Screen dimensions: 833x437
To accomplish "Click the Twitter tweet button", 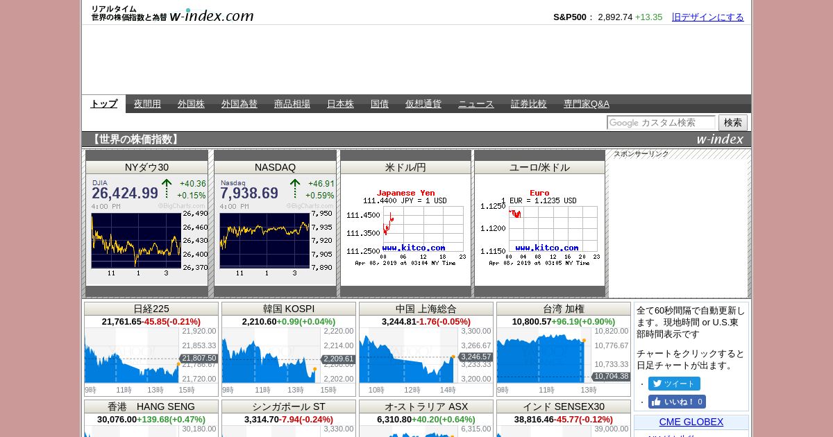I will click(674, 384).
